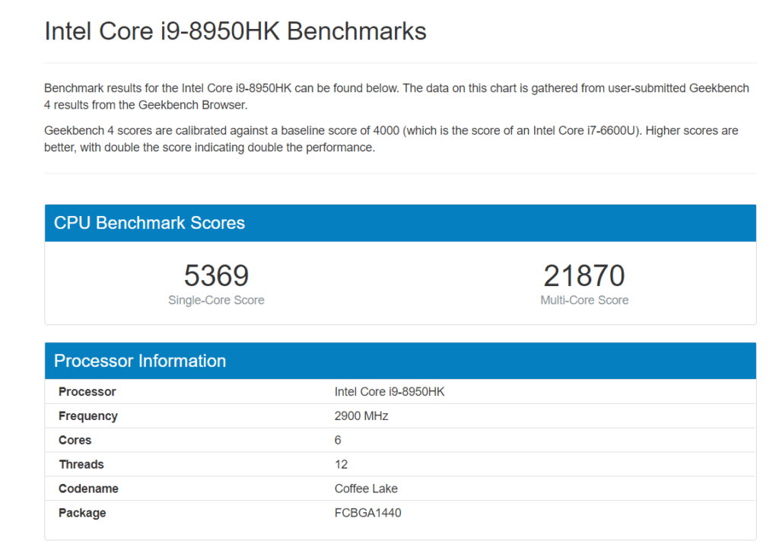
Task: Click the Single-Core Score label
Action: tap(216, 301)
